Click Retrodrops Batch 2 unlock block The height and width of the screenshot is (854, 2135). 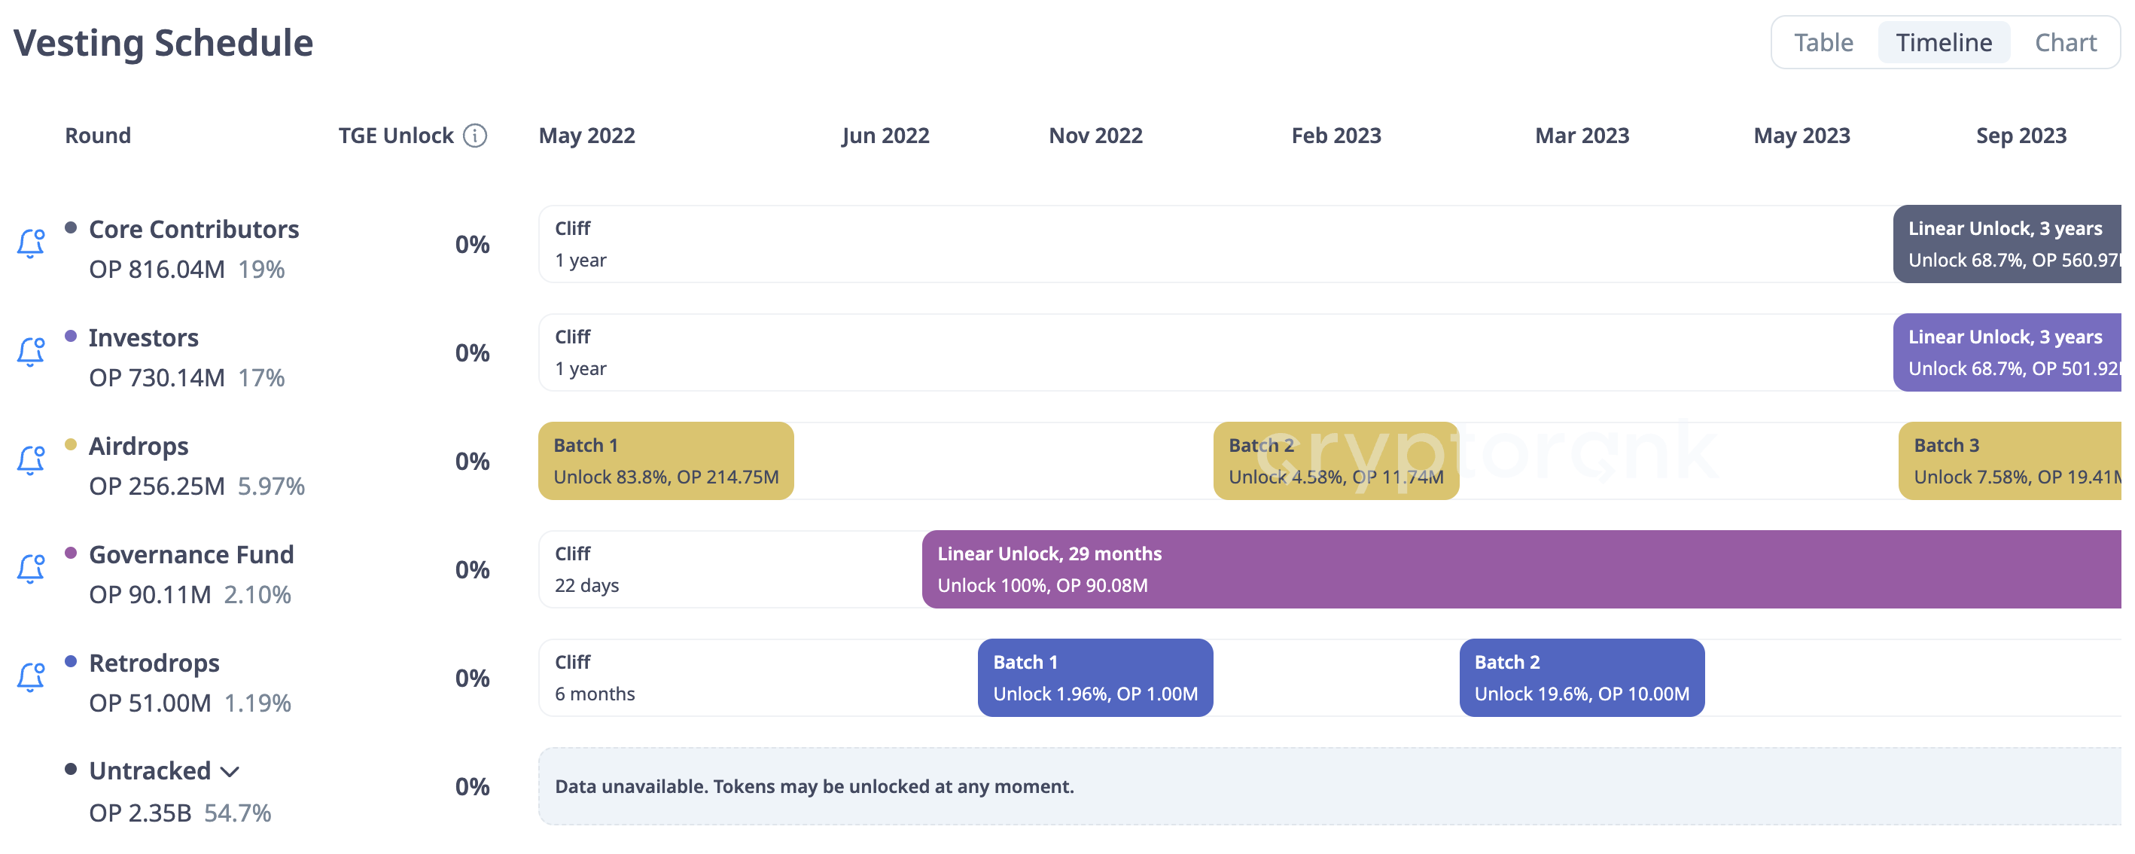[x=1580, y=677]
